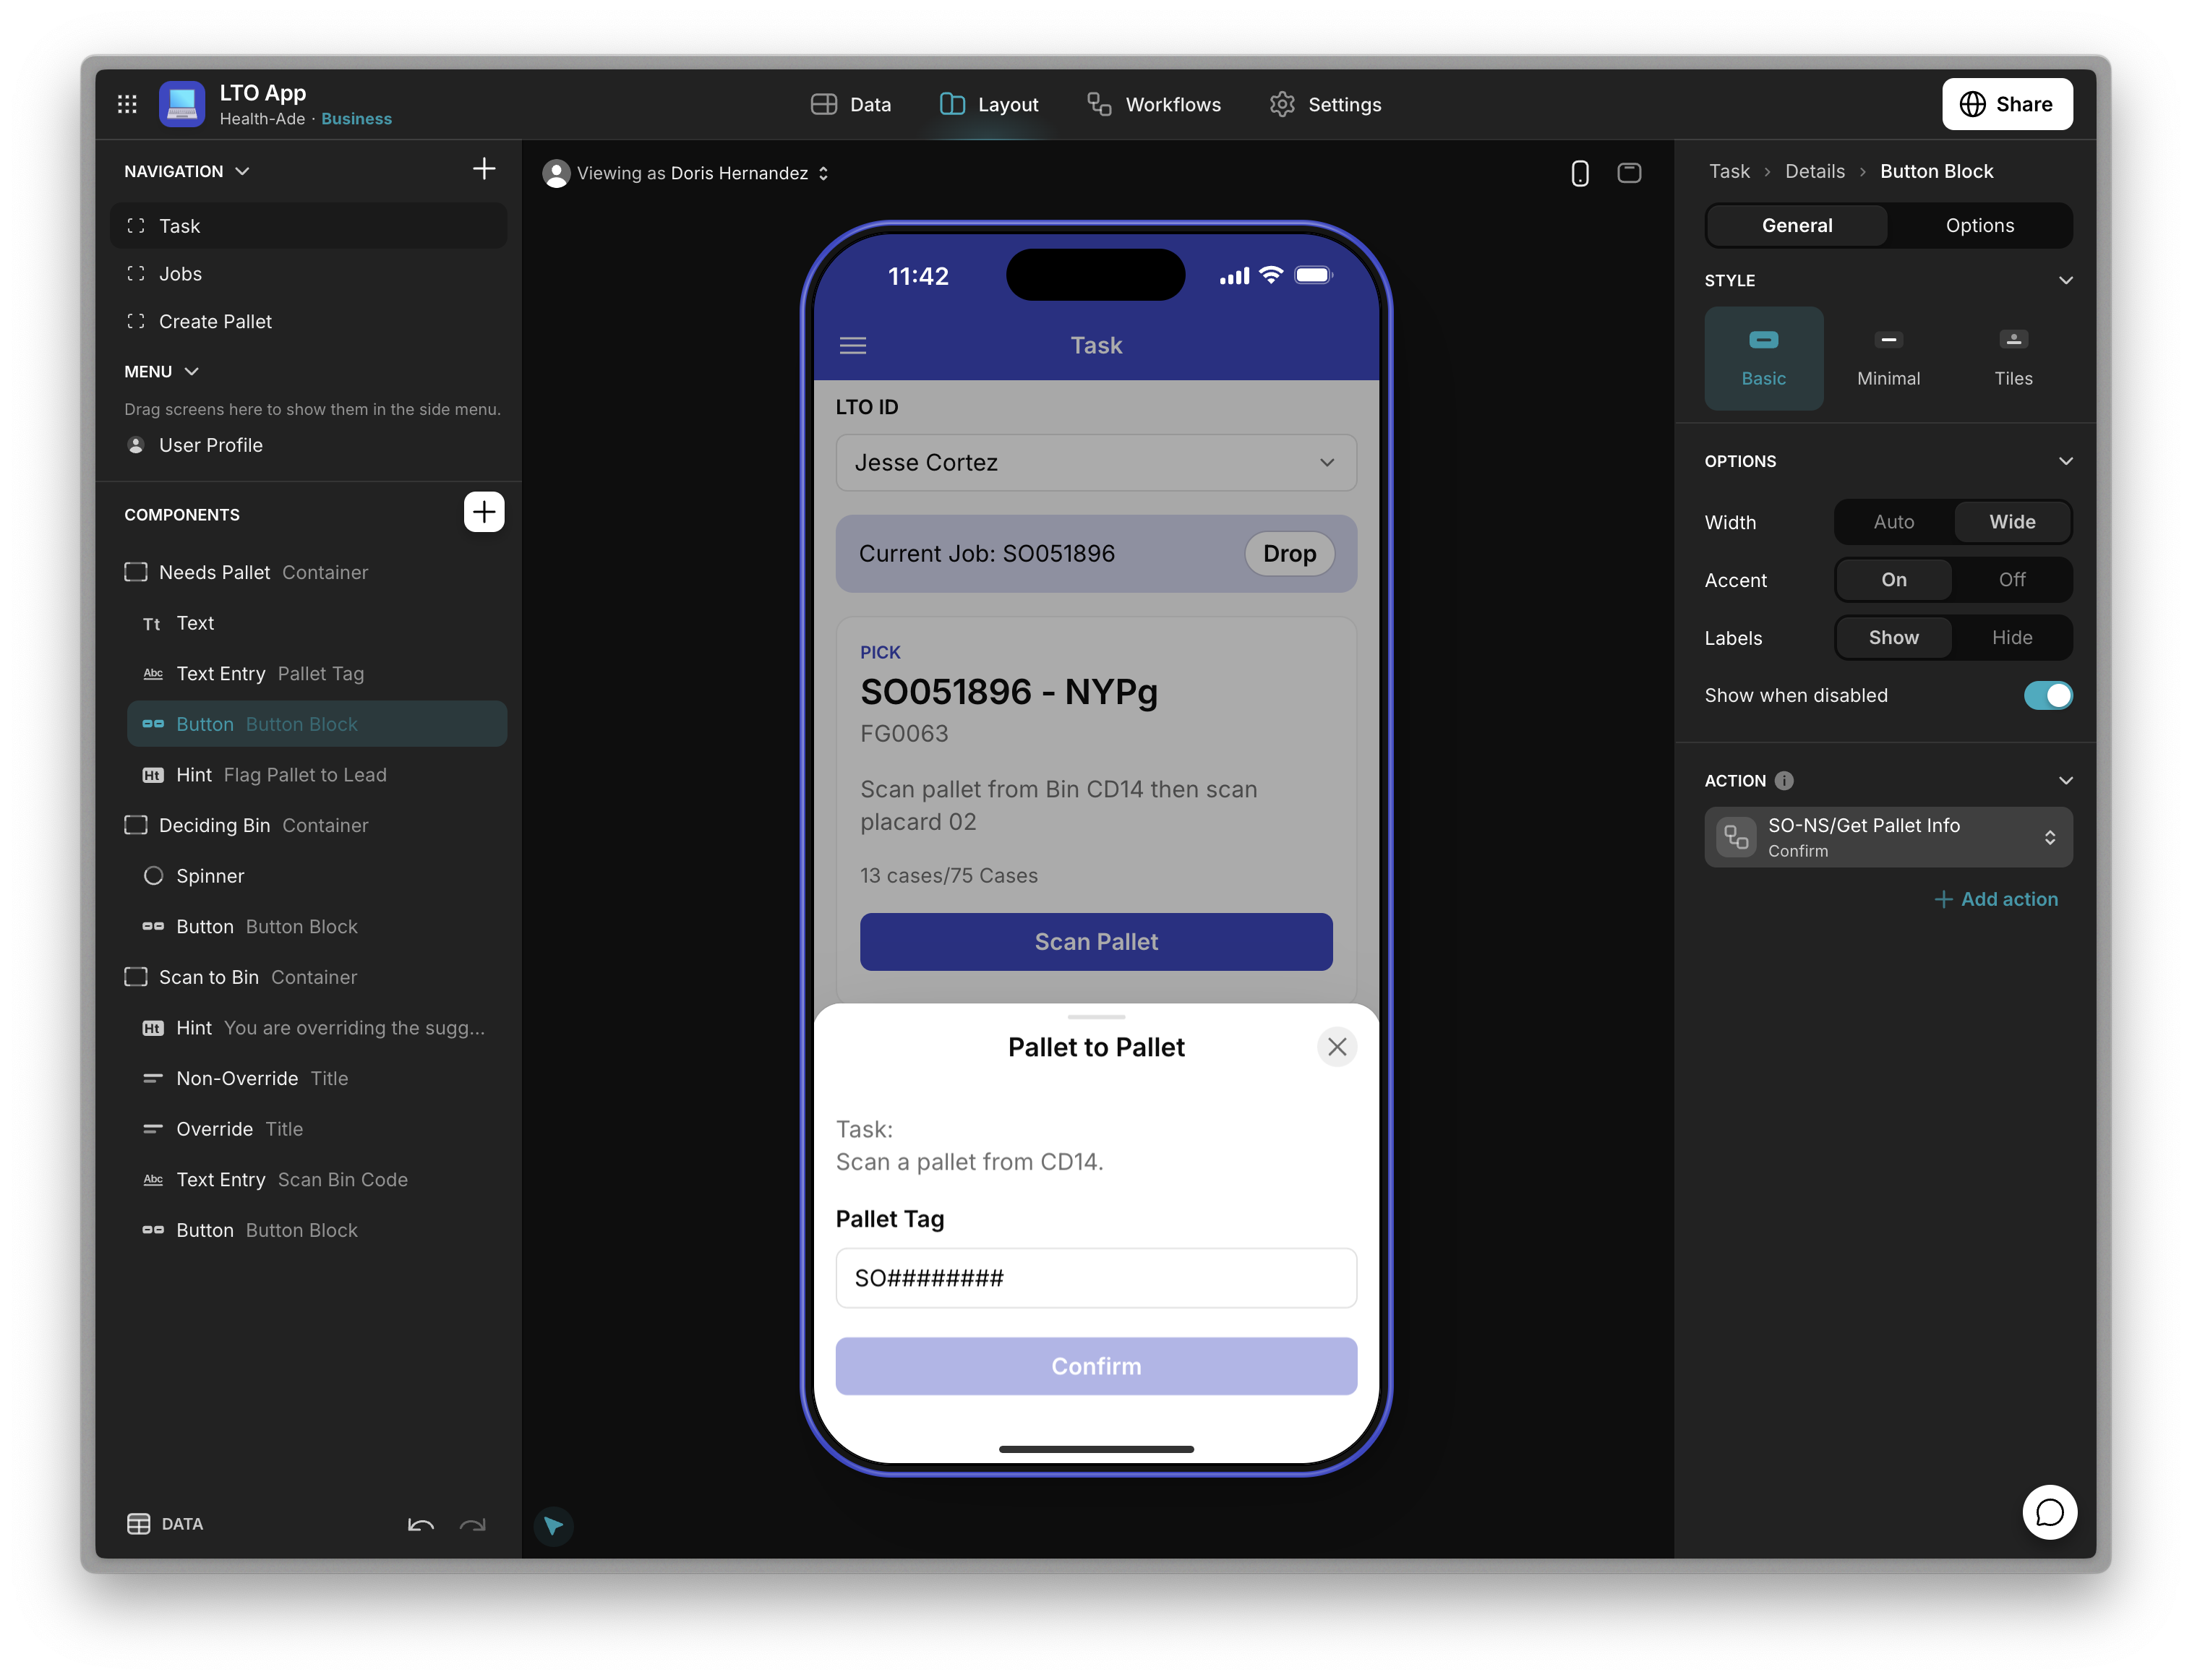Screen dimensions: 2192x1680
Task: Switch to phone device preview icon
Action: (x=1579, y=173)
